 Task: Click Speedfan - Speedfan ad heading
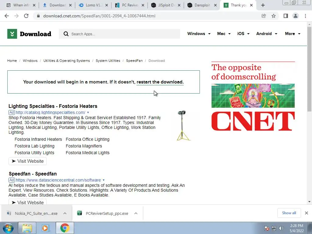point(33,174)
